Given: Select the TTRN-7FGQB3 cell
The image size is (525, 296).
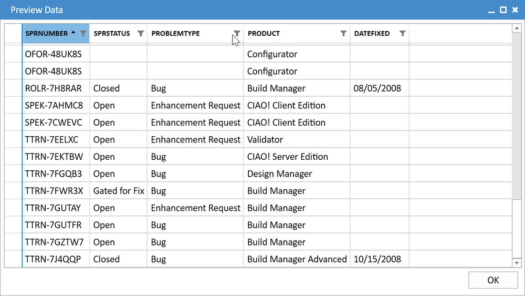Looking at the screenshot, I should [x=56, y=173].
